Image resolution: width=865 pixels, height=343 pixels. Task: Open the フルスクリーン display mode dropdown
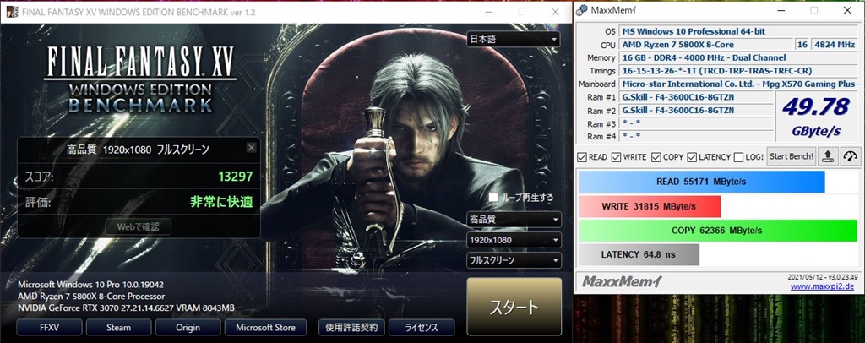pyautogui.click(x=514, y=259)
